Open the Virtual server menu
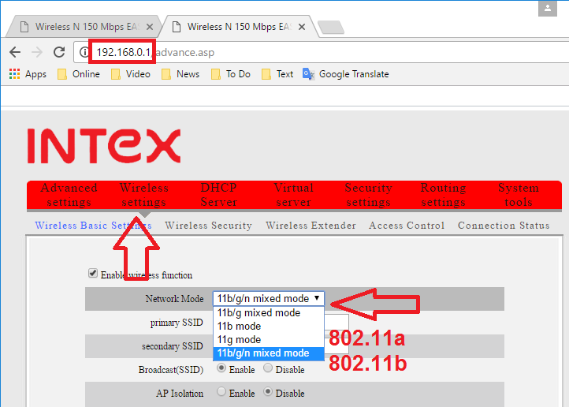Screen dimensions: 569x407 (x=294, y=195)
